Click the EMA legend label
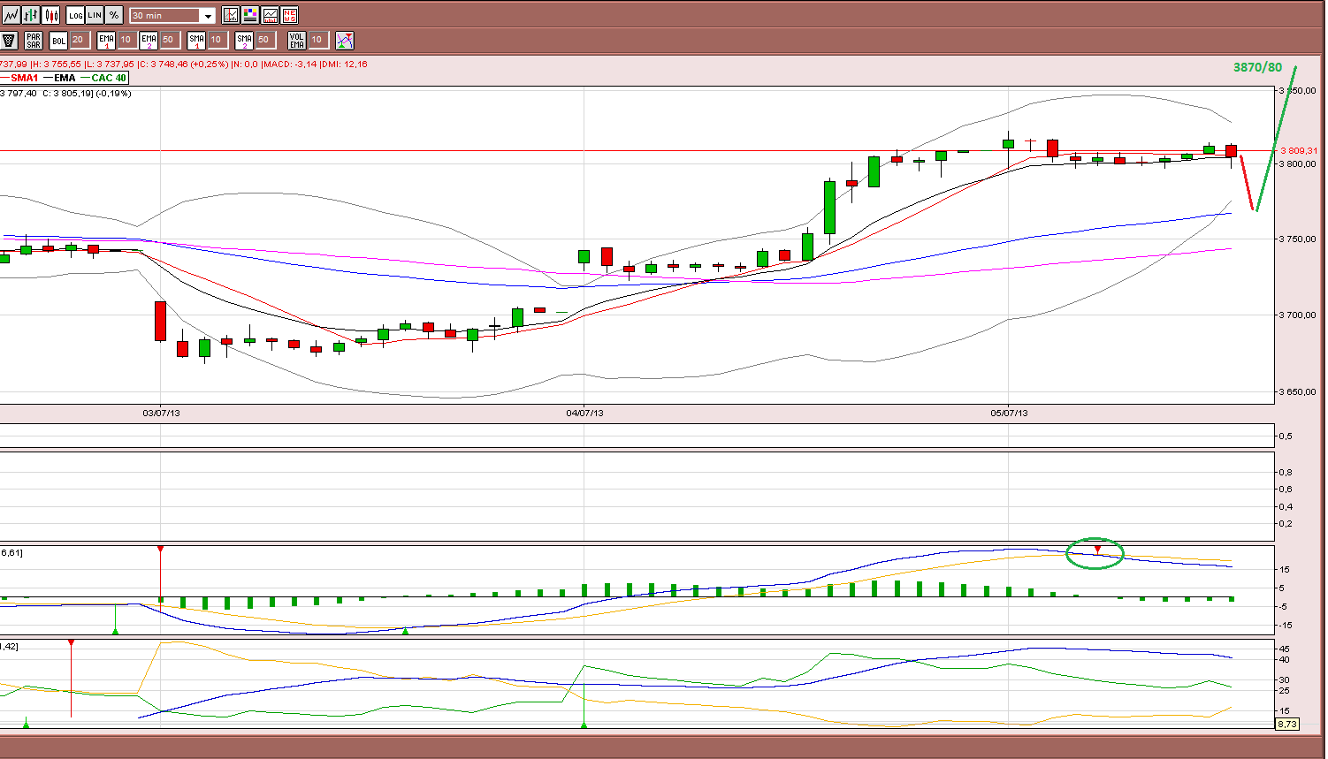 pyautogui.click(x=65, y=78)
